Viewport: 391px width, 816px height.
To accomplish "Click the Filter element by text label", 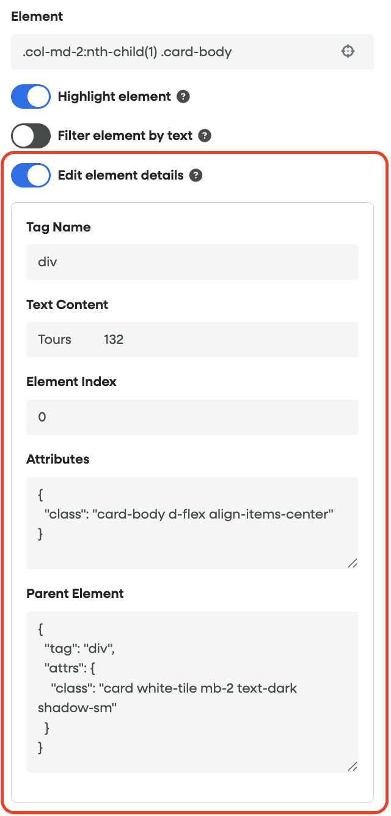I will tap(125, 136).
